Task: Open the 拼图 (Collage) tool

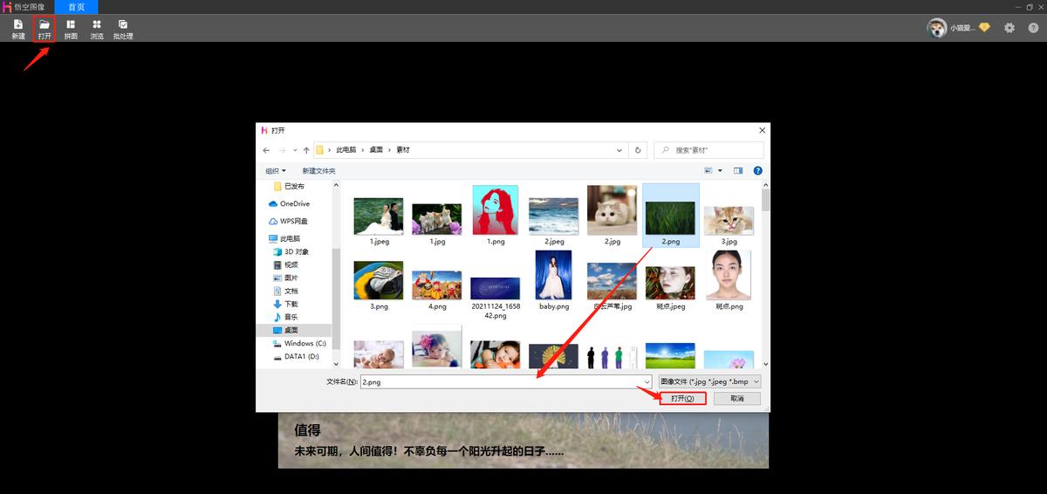Action: (71, 30)
